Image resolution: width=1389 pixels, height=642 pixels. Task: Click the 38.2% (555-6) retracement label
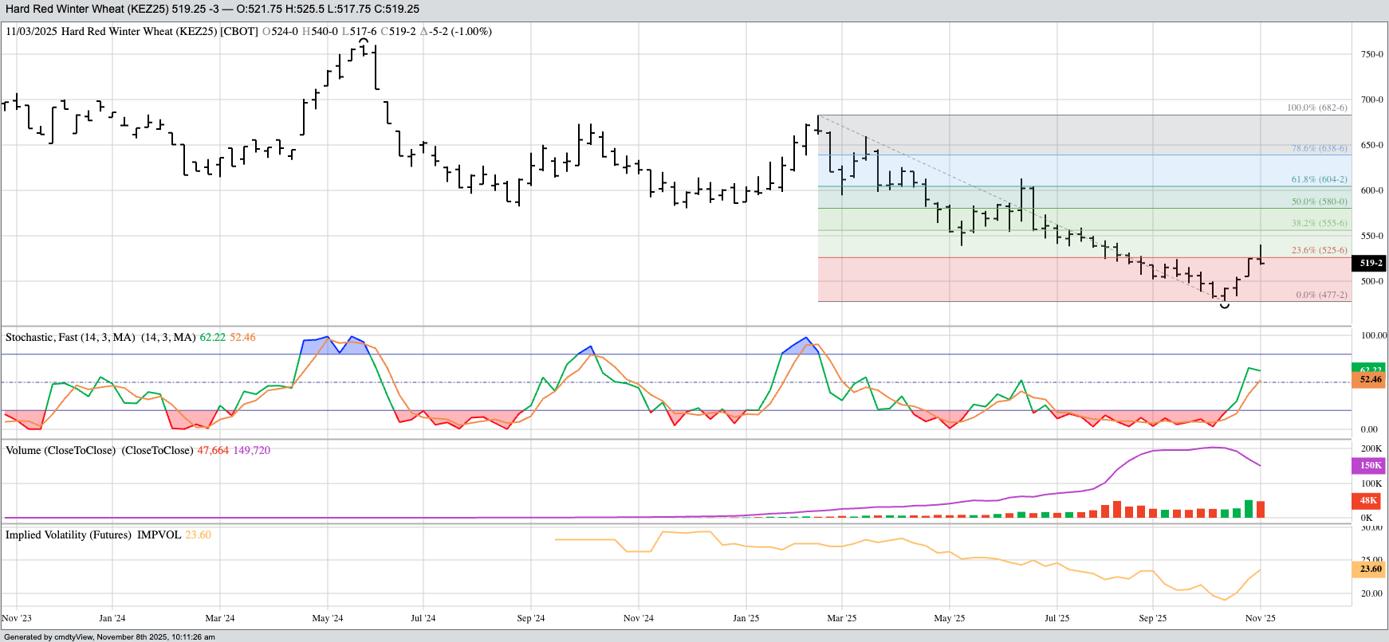[1319, 224]
